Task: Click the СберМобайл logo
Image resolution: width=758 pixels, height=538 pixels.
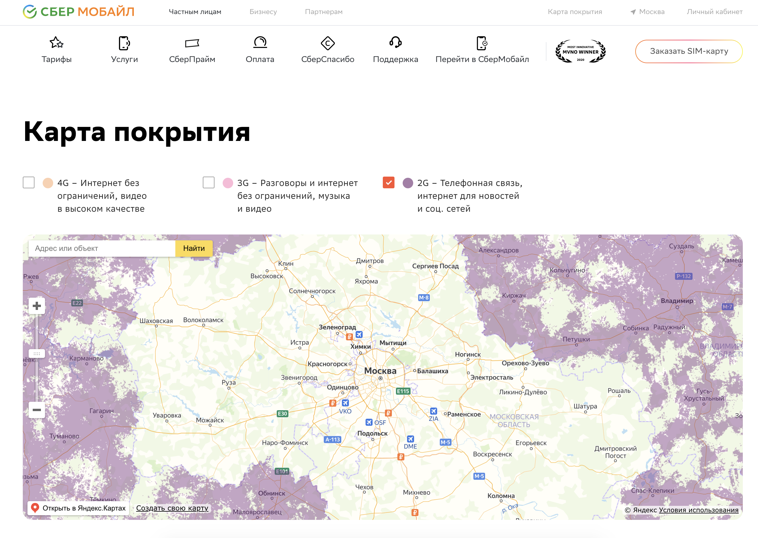Action: coord(78,12)
